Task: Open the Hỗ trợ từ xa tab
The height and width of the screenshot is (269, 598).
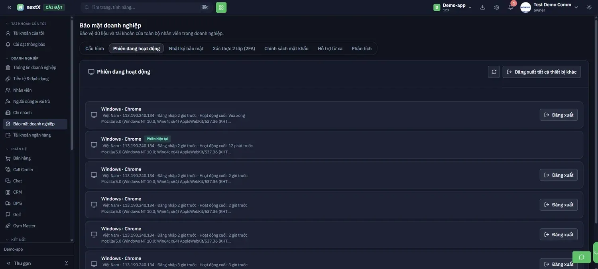Action: coord(330,49)
